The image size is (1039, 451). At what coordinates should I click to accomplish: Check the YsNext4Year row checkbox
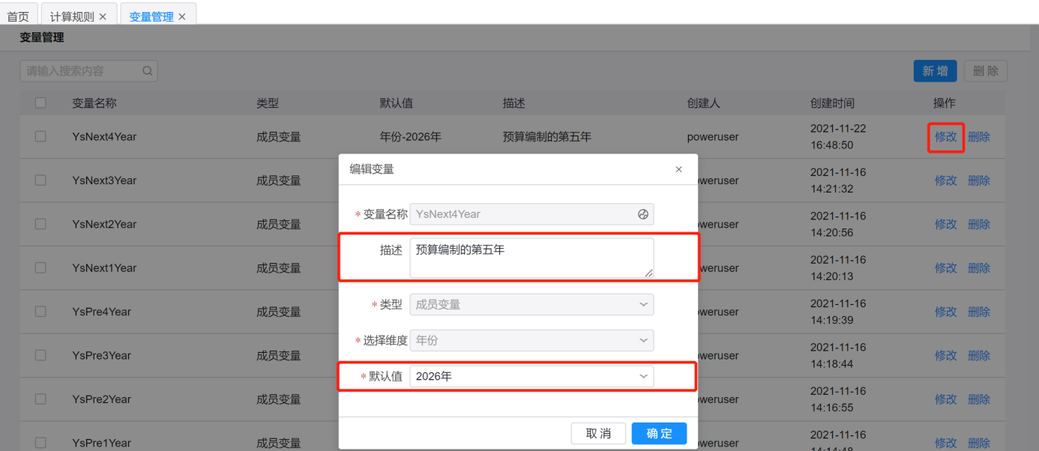point(40,136)
